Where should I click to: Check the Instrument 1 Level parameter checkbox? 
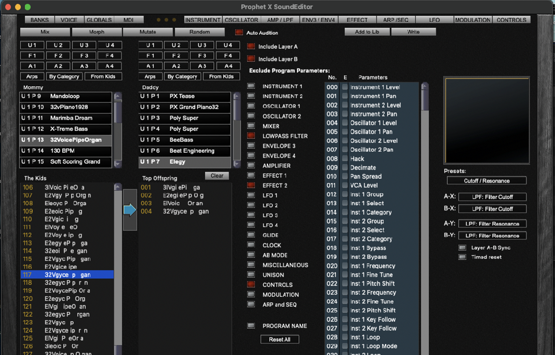345,87
